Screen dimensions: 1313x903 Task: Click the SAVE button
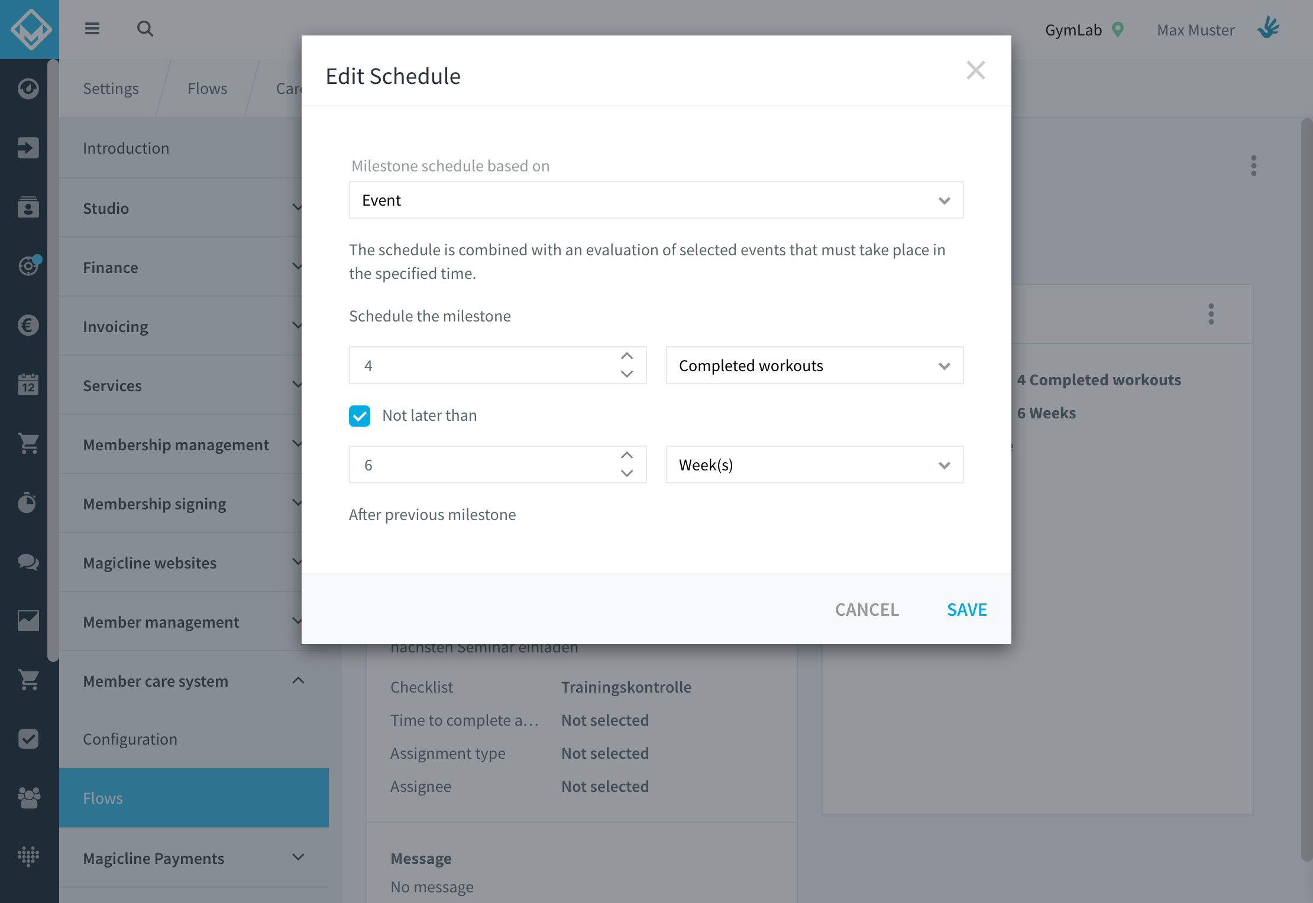pos(966,609)
